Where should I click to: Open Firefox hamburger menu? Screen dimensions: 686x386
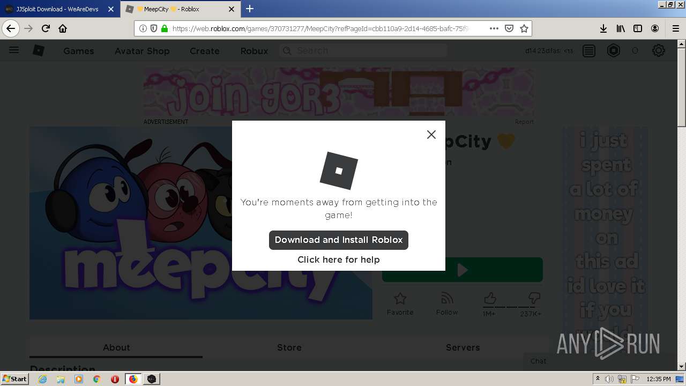(x=675, y=28)
